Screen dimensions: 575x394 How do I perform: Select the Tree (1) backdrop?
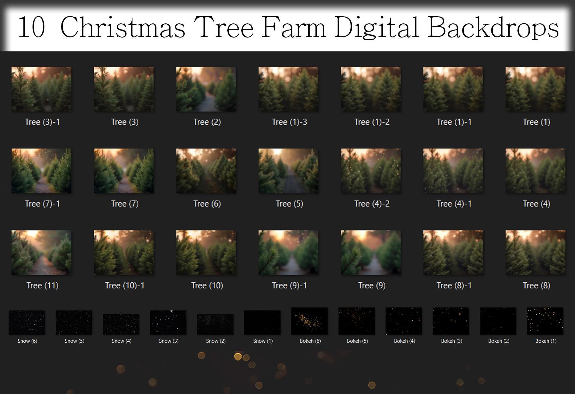click(x=535, y=89)
